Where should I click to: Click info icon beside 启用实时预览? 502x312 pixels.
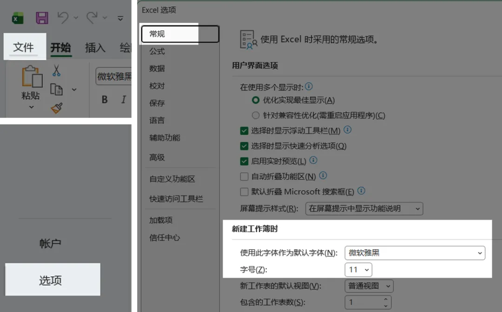click(313, 160)
